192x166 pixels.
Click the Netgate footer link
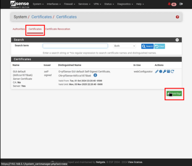point(100,162)
